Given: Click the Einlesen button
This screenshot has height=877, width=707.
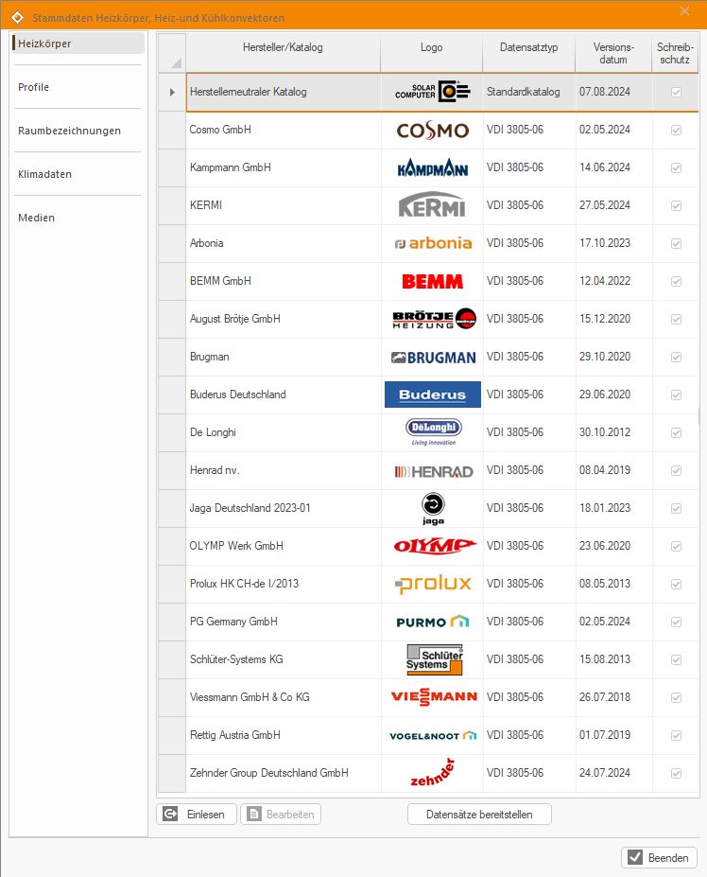Looking at the screenshot, I should 197,815.
